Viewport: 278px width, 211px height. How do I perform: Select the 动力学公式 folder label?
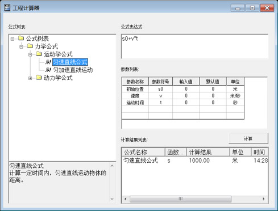click(58, 78)
